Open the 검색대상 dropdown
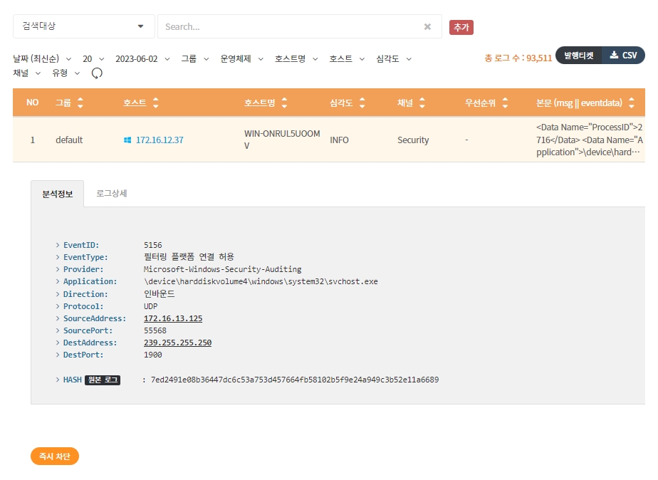Screen dimensions: 658x480 pyautogui.click(x=83, y=26)
